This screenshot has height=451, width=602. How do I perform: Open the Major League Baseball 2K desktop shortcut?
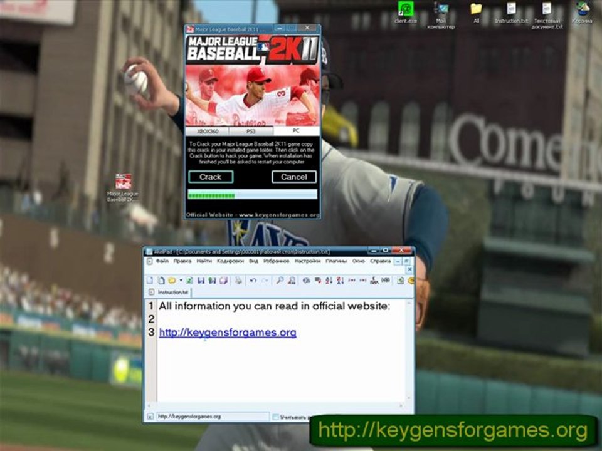pyautogui.click(x=124, y=187)
